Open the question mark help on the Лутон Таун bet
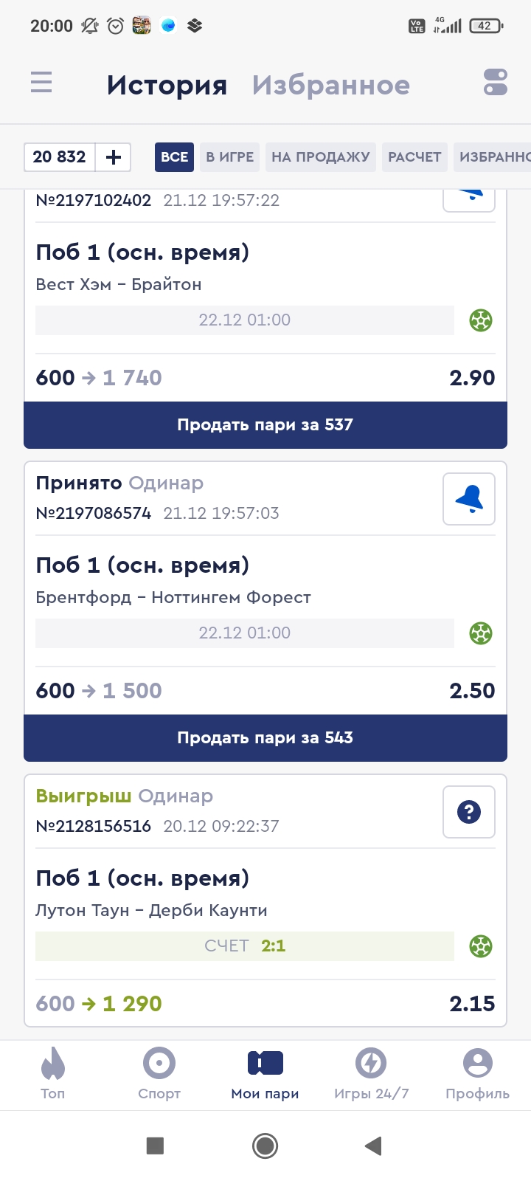 [x=469, y=812]
